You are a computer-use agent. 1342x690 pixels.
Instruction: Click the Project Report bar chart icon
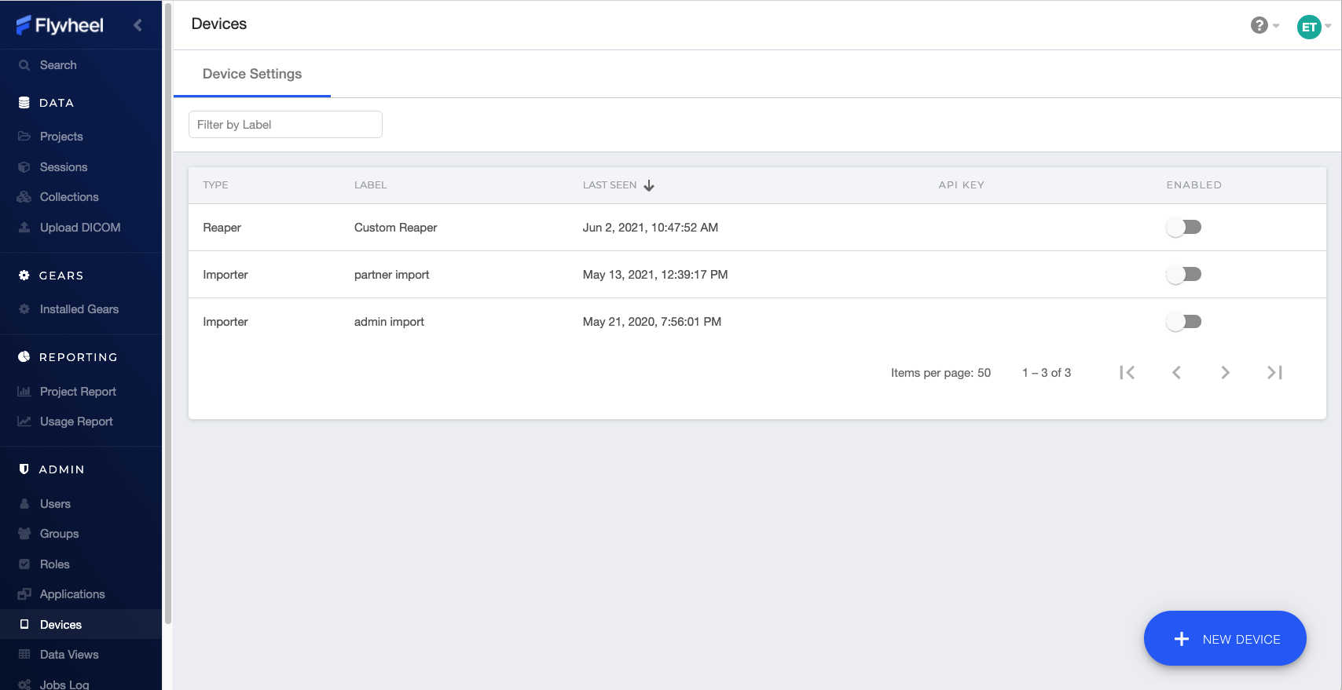coord(24,392)
